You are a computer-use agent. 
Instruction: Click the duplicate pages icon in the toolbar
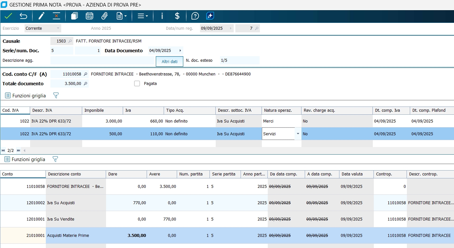(x=75, y=16)
